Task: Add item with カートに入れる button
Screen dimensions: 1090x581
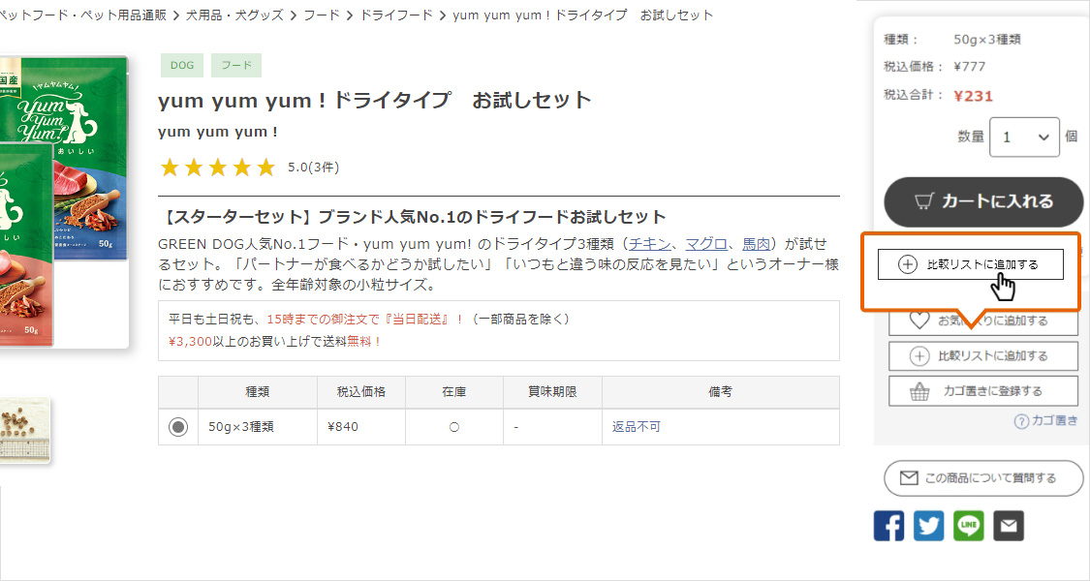Action: point(983,201)
